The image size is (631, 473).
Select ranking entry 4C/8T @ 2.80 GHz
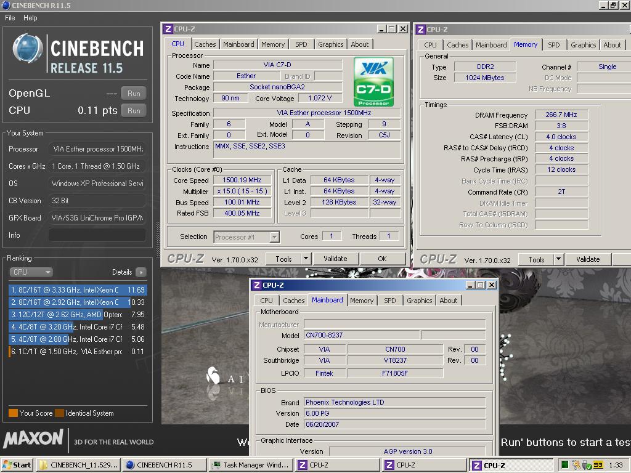(78, 339)
